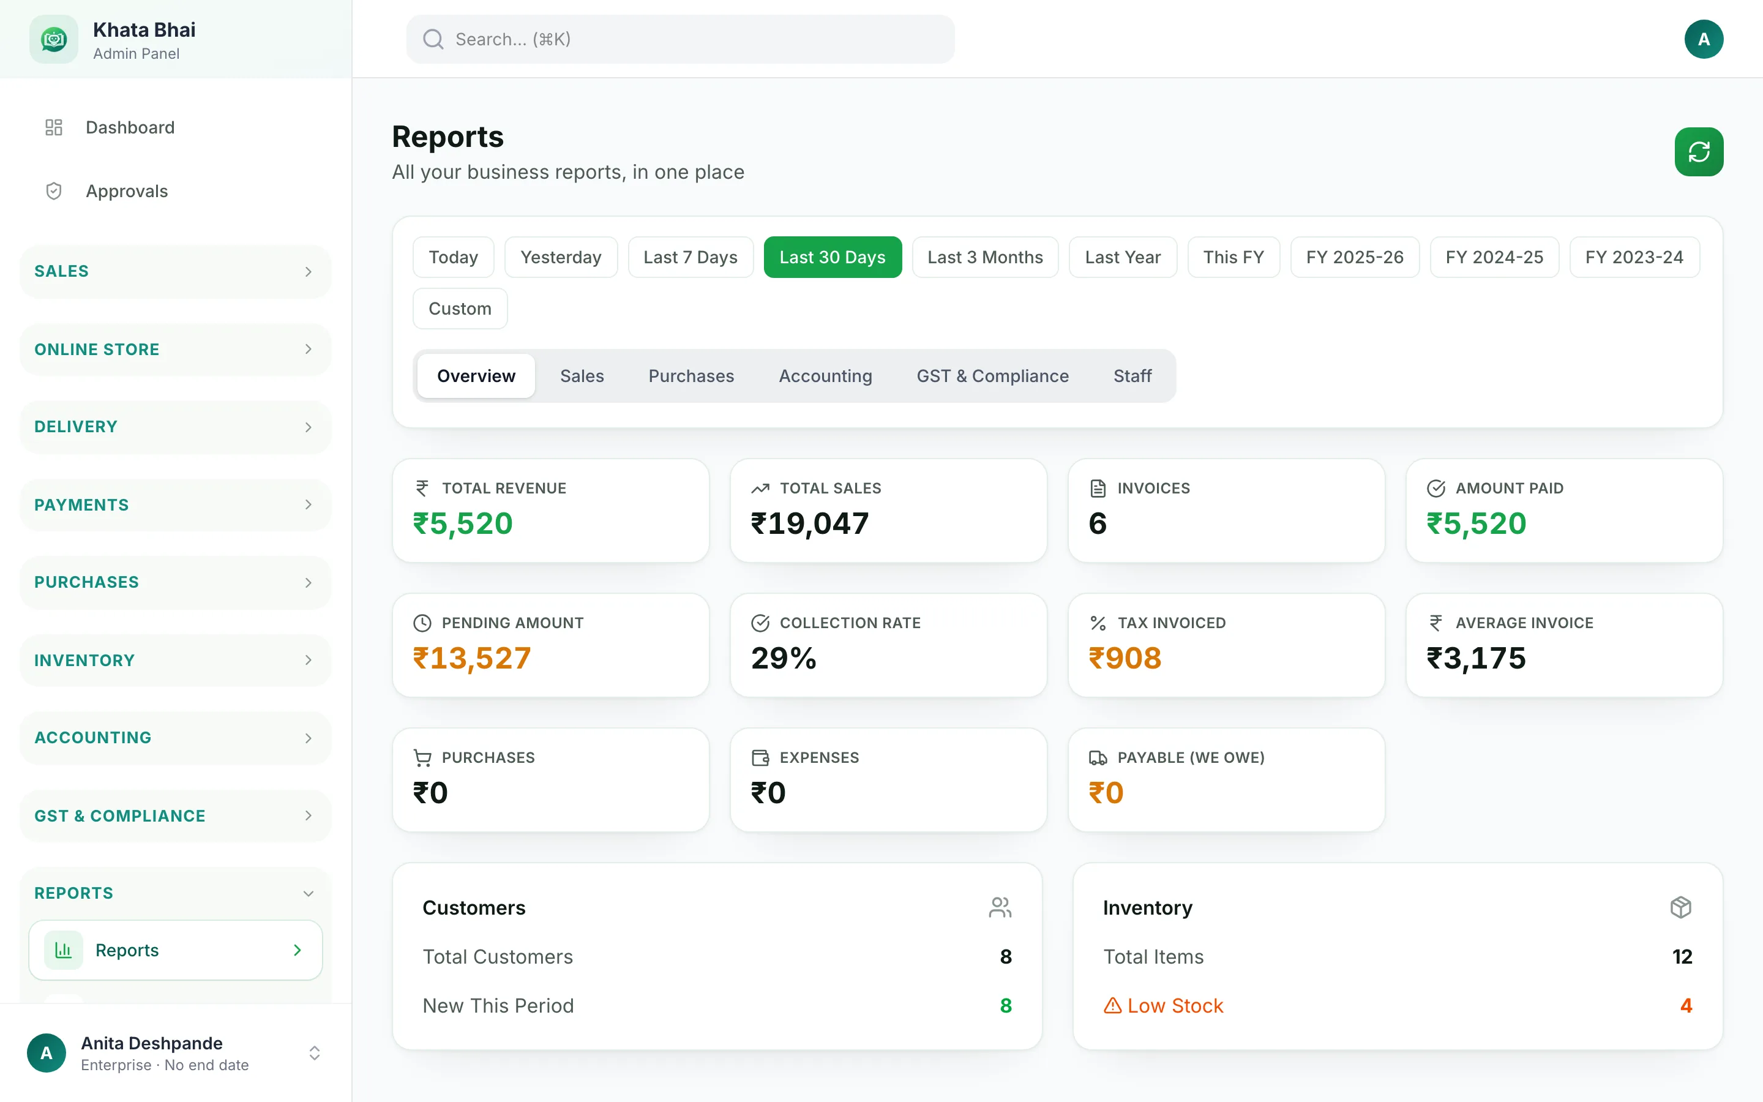The width and height of the screenshot is (1763, 1102).
Task: Expand the Purchases sidebar section
Action: point(176,582)
